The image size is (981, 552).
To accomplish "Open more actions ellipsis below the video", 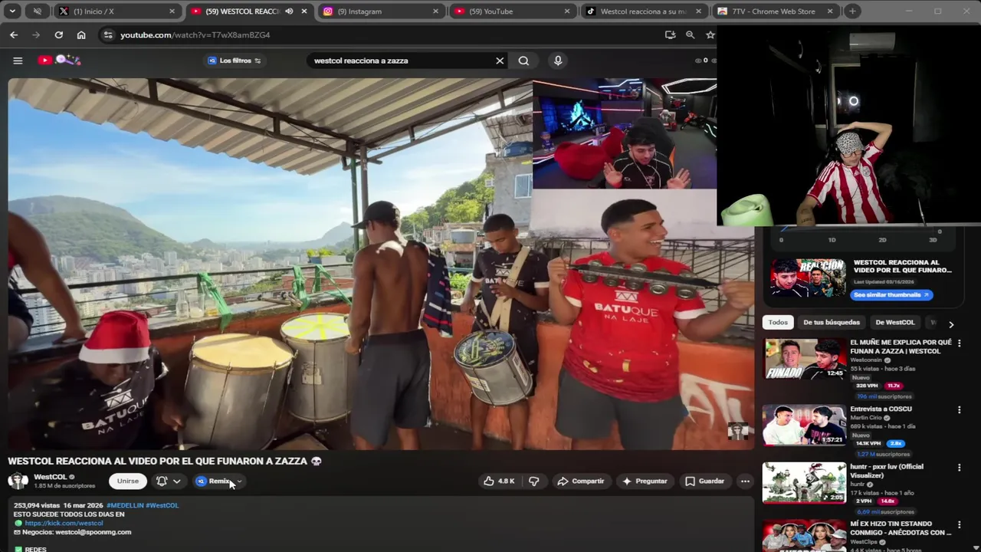I will click(745, 481).
